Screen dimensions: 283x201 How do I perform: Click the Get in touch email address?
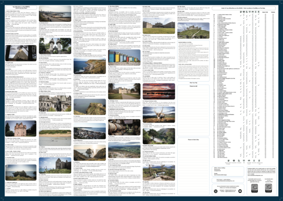[x=225, y=181]
